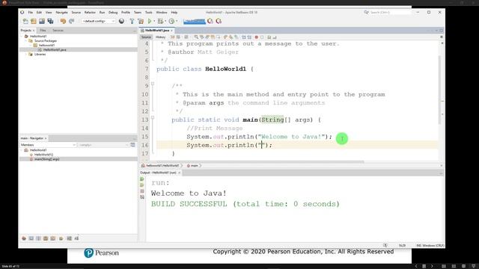479x269 pixels.
Task: Click the memory usage bar in toolbar
Action: pos(195,21)
